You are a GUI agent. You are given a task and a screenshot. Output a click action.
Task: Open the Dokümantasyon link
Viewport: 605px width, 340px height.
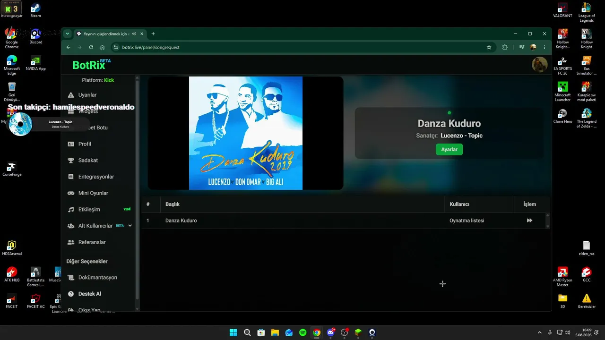pos(97,278)
